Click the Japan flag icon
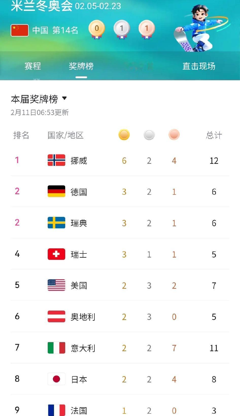This screenshot has width=240, height=416. pos(56,379)
